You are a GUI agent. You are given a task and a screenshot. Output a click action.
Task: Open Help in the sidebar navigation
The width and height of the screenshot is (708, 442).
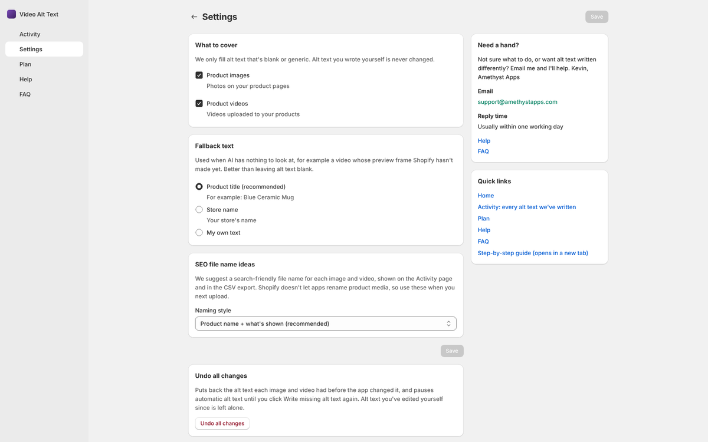[x=44, y=80]
